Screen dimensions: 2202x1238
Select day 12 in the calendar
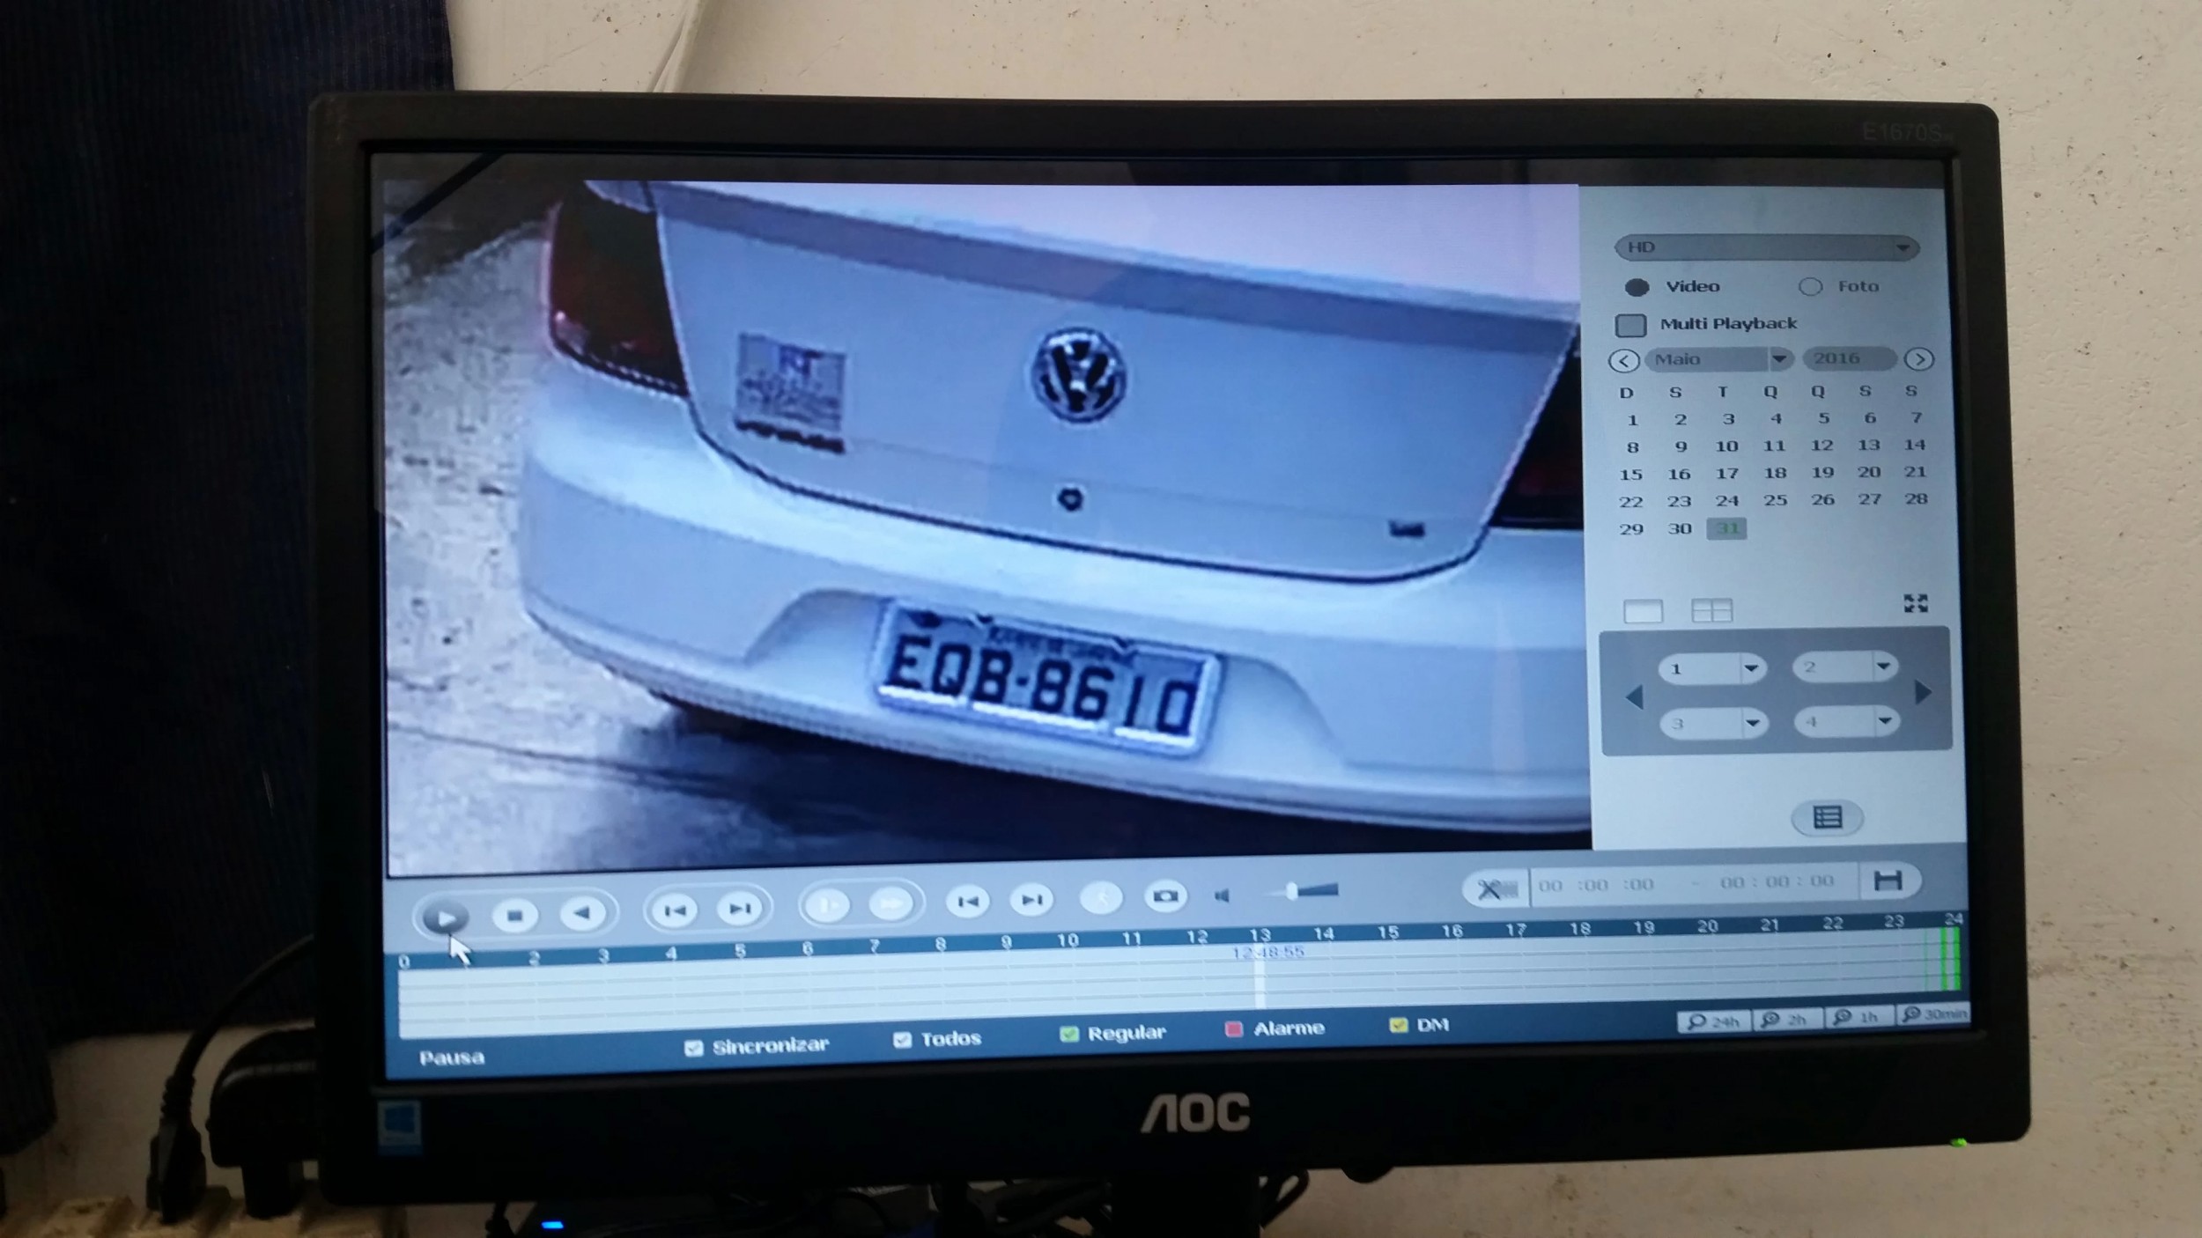1821,446
